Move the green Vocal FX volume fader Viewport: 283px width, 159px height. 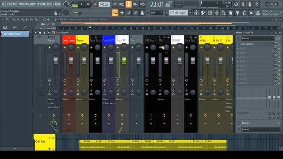(x=124, y=61)
